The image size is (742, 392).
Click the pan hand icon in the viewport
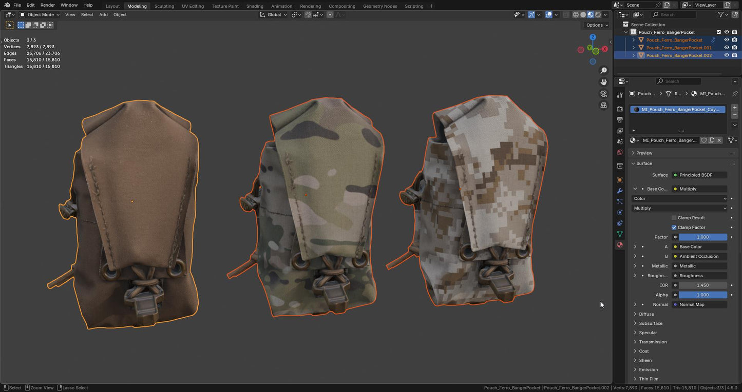(x=604, y=82)
